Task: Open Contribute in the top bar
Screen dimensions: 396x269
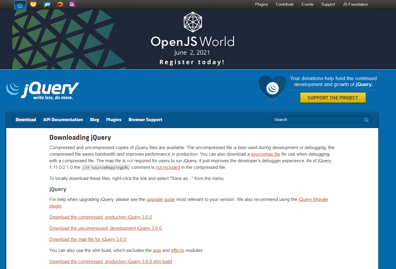Action: click(285, 4)
